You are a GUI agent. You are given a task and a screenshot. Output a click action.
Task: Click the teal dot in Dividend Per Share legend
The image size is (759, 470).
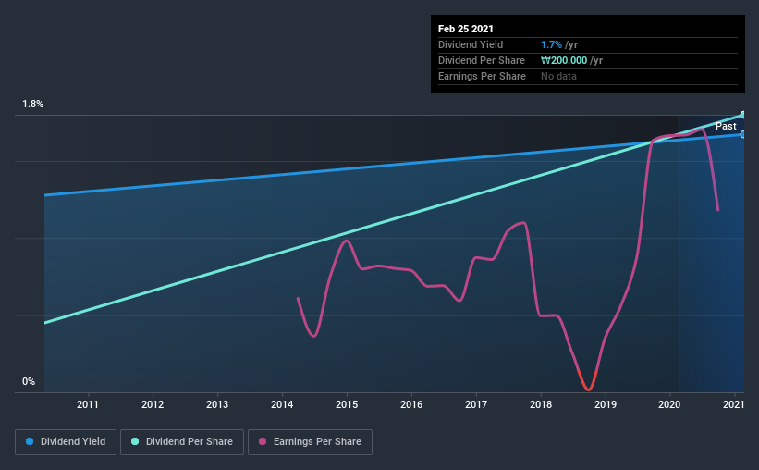click(x=135, y=442)
